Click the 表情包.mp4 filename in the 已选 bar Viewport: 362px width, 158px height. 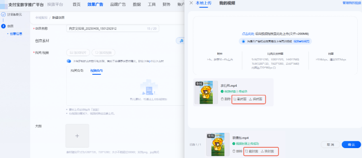241,138
